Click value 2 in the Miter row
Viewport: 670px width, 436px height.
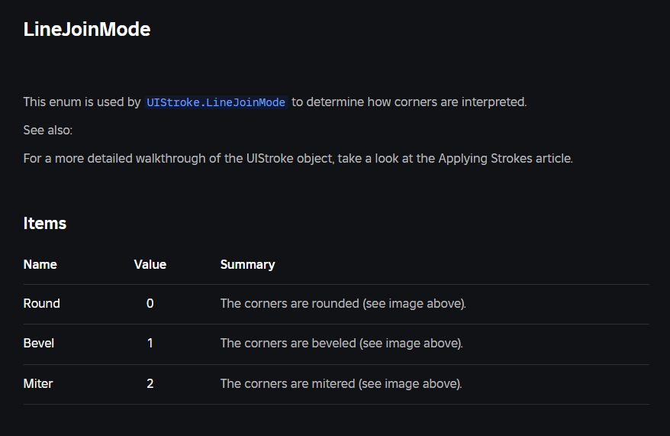tap(150, 383)
